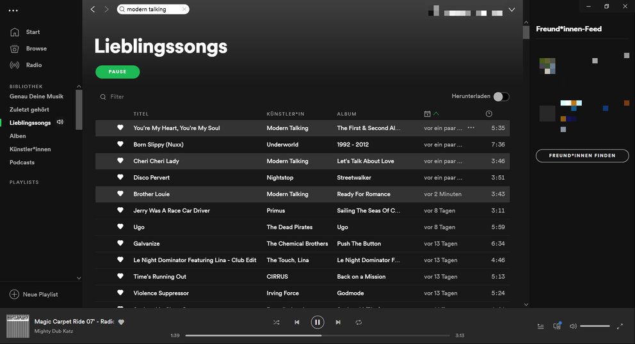Open album Godmode
635x344 pixels.
point(350,293)
